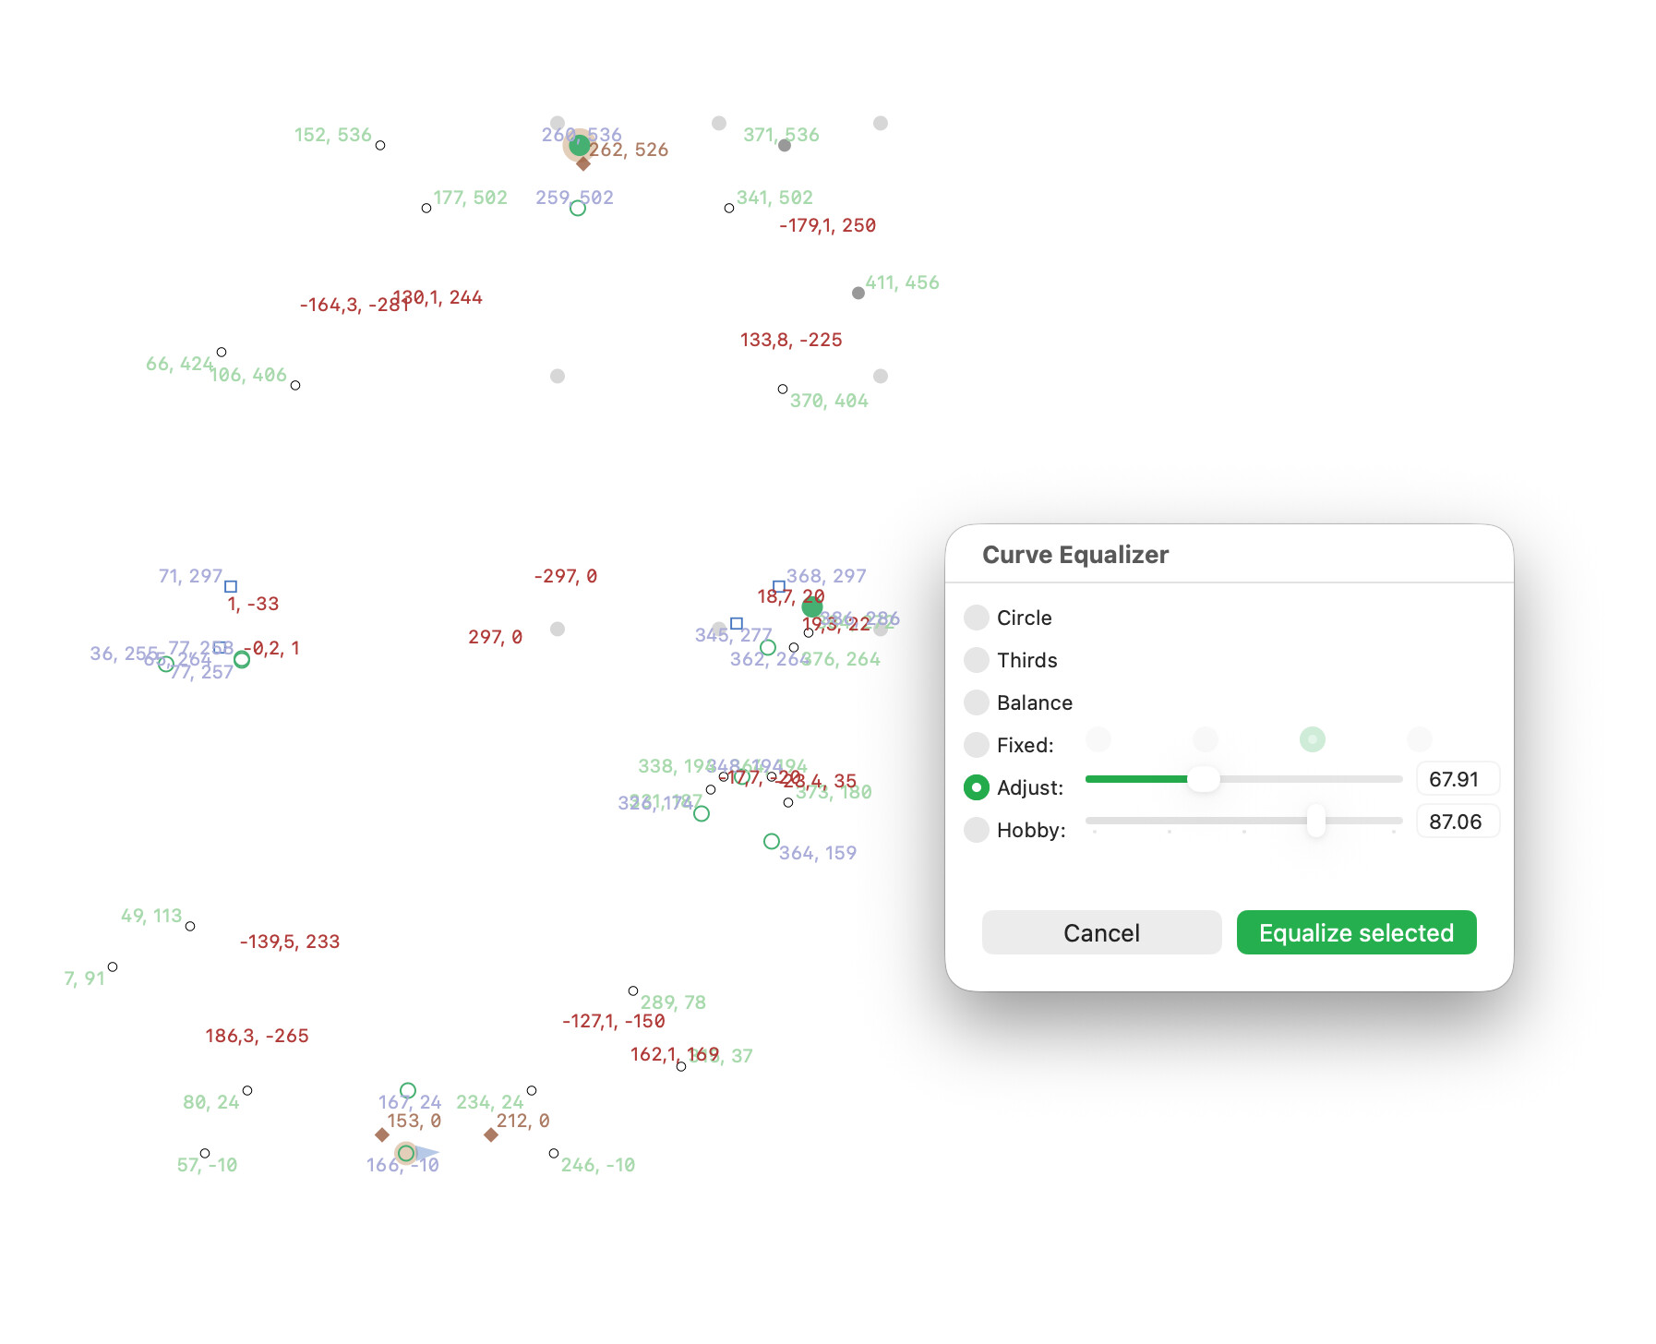Choose the first Fixed preset dot
The image size is (1656, 1344).
(1098, 739)
